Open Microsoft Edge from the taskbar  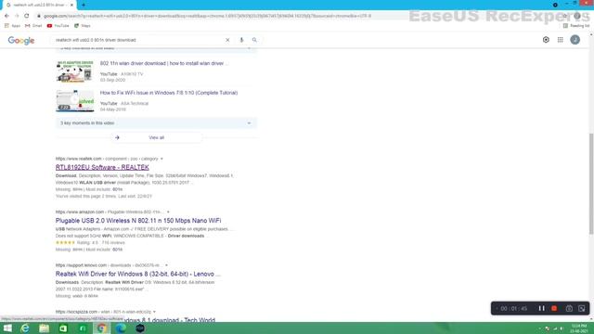pyautogui.click(x=121, y=328)
